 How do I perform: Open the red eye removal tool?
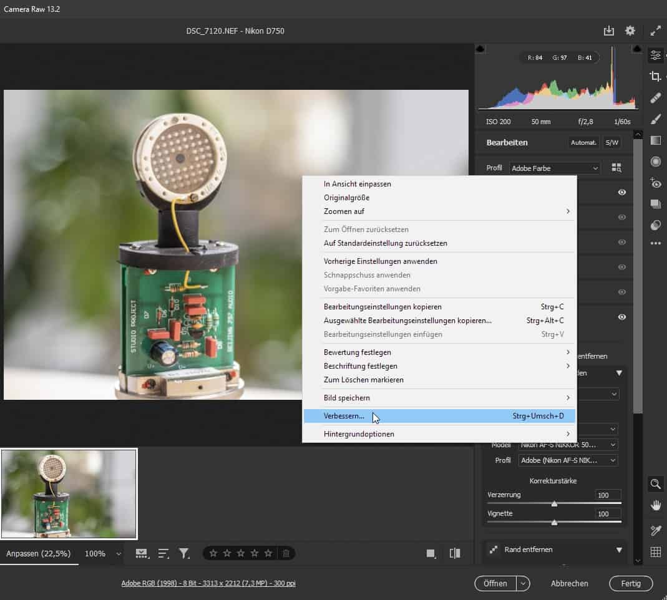[x=655, y=183]
